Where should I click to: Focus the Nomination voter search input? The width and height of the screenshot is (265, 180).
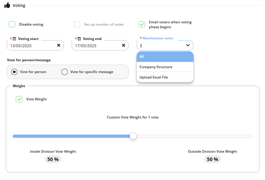click(161, 45)
